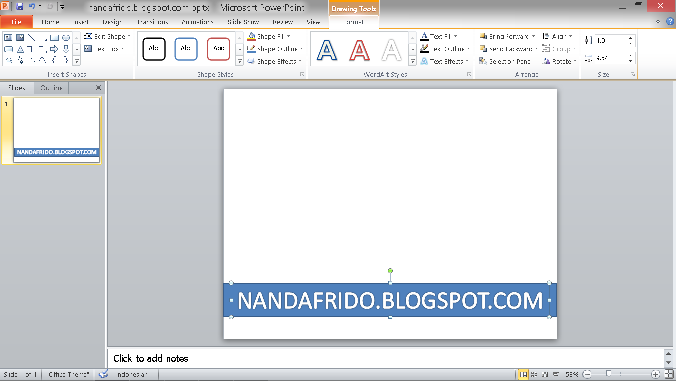The width and height of the screenshot is (676, 381).
Task: Select the Arc shape
Action: tap(31, 61)
